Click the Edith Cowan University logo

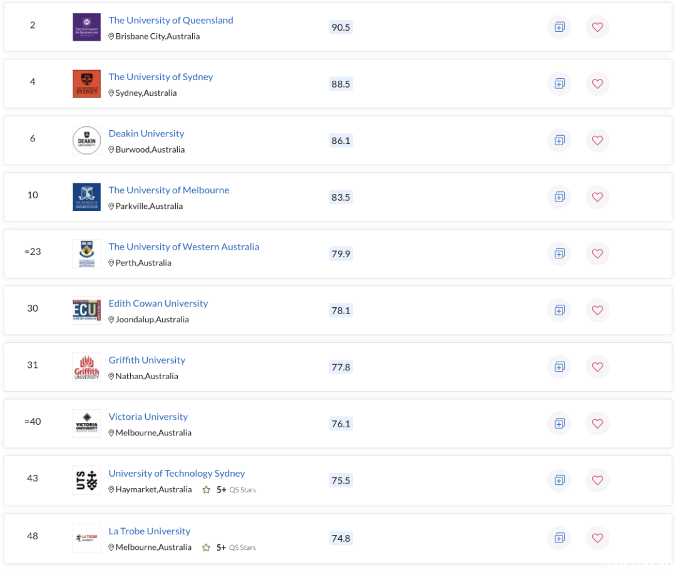tap(86, 310)
